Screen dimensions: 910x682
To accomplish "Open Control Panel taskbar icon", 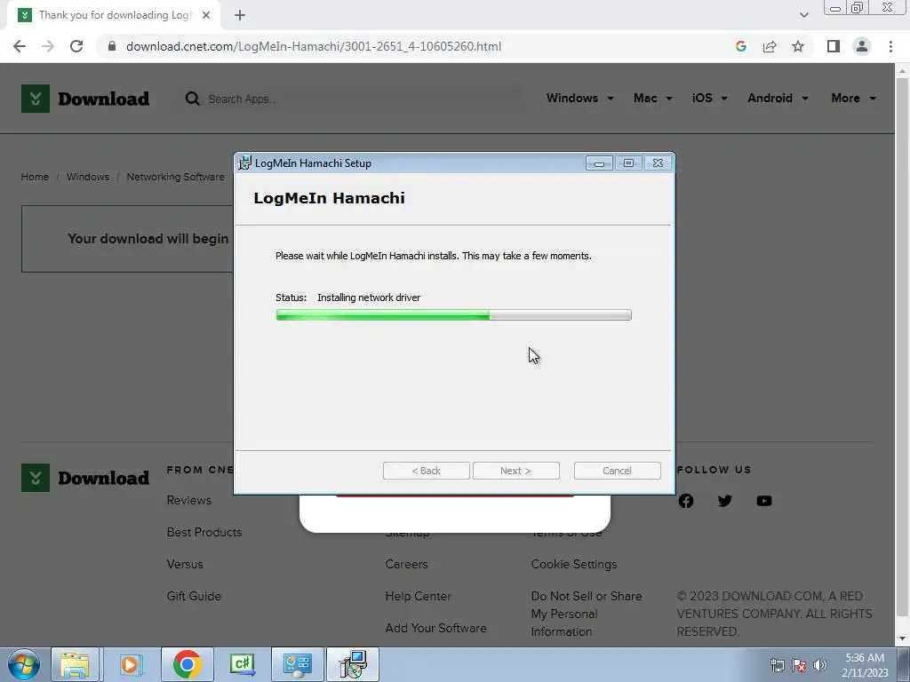I will point(297,664).
